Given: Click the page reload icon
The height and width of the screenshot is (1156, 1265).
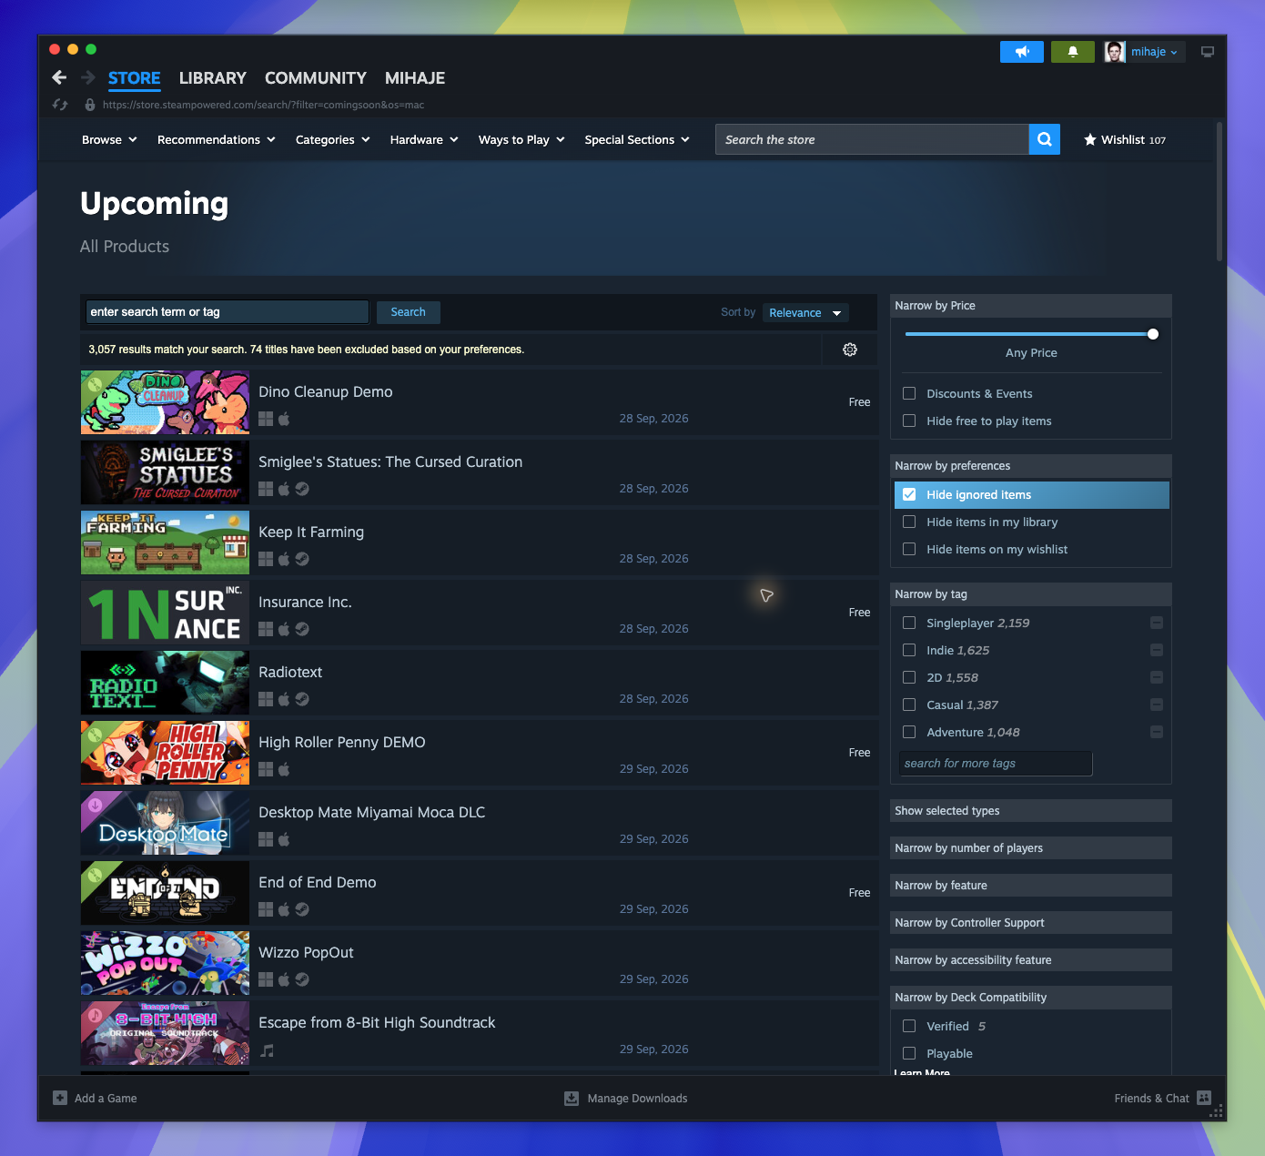Looking at the screenshot, I should pos(60,105).
